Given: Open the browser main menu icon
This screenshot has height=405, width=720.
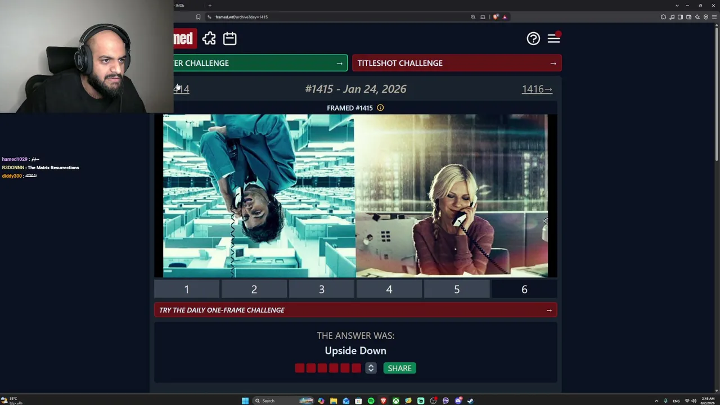Looking at the screenshot, I should pyautogui.click(x=714, y=17).
